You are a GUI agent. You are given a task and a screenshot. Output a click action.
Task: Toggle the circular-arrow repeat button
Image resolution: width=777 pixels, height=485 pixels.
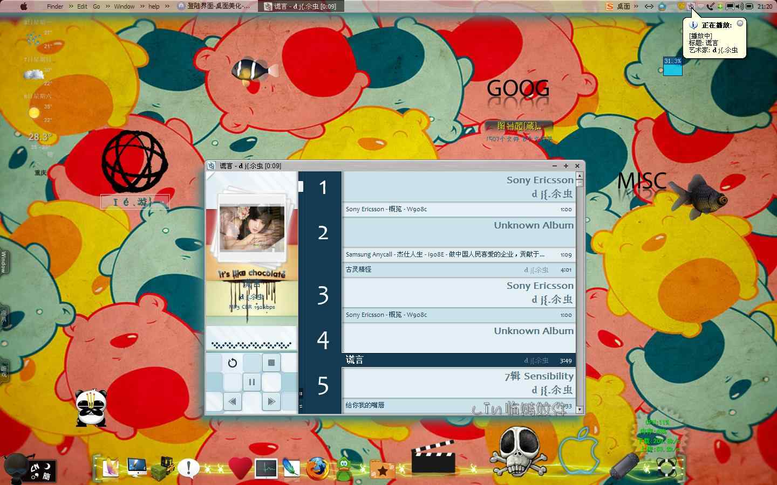pos(233,363)
